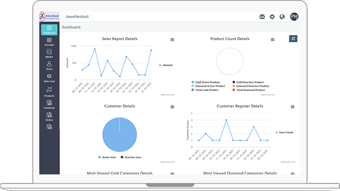Click the Product Count Details title

point(230,39)
